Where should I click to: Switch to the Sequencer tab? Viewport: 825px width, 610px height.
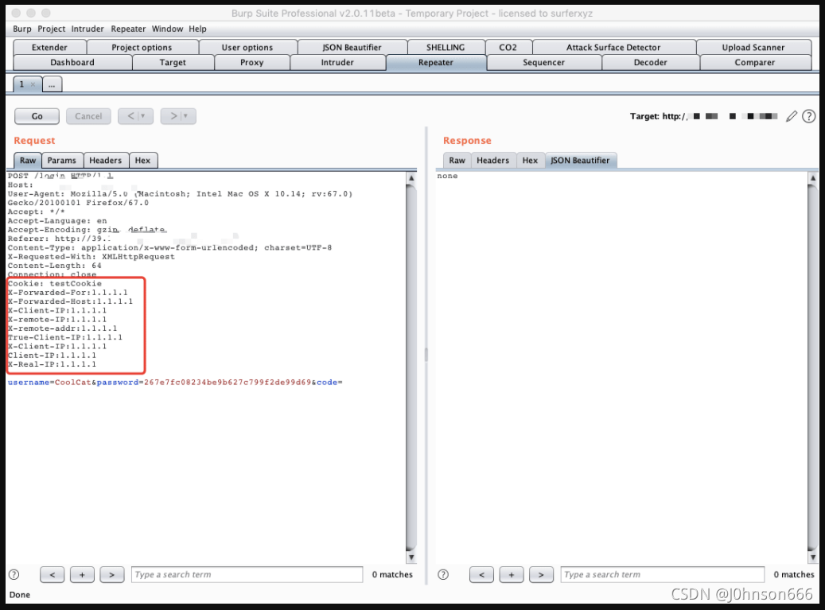(543, 62)
